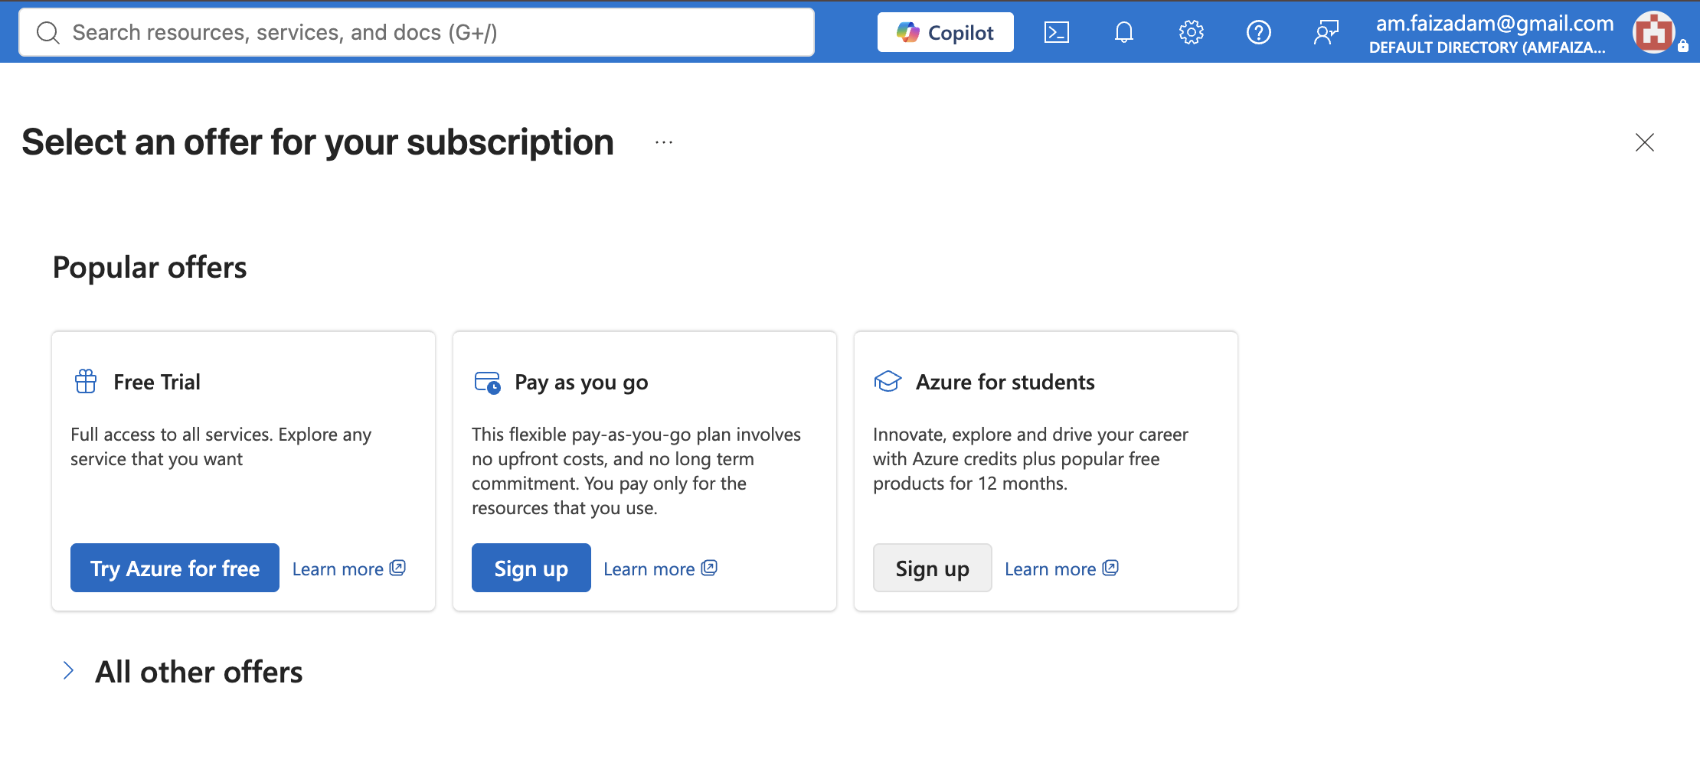Open Cloud Shell from the top bar
This screenshot has width=1700, height=759.
point(1057,32)
